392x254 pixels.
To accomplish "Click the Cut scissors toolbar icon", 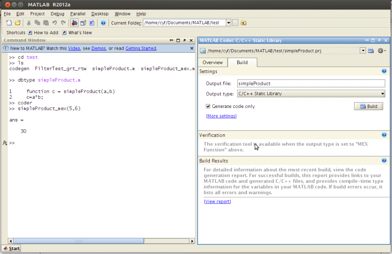I will [29, 23].
